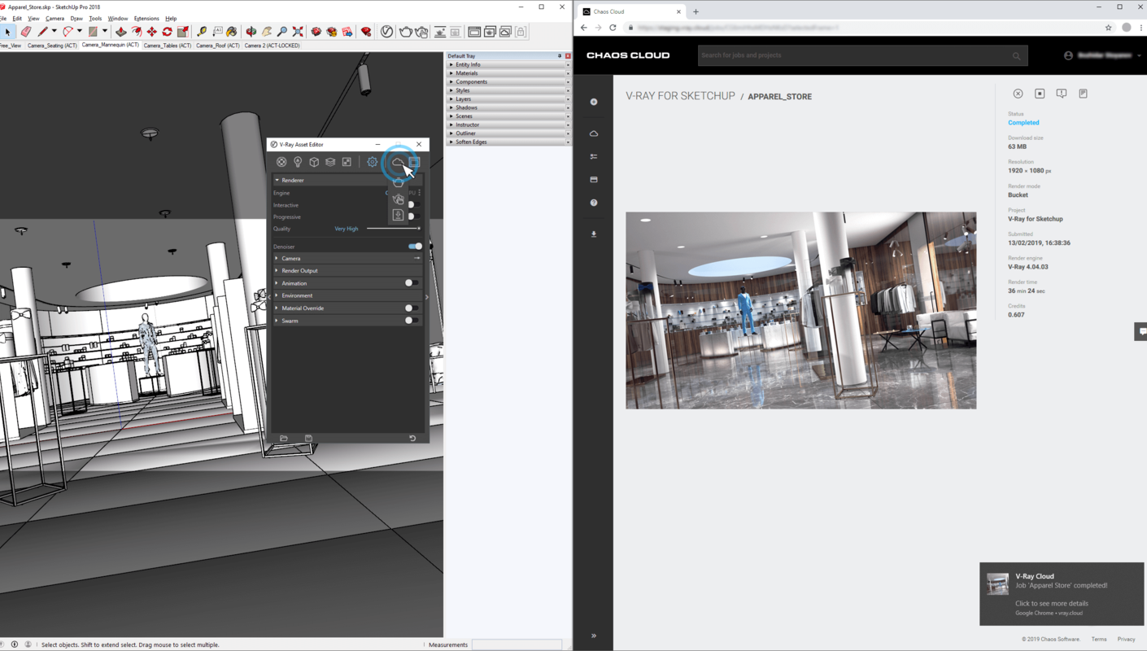Open the Camera menu in SketchUp
The width and height of the screenshot is (1147, 651).
click(x=55, y=18)
